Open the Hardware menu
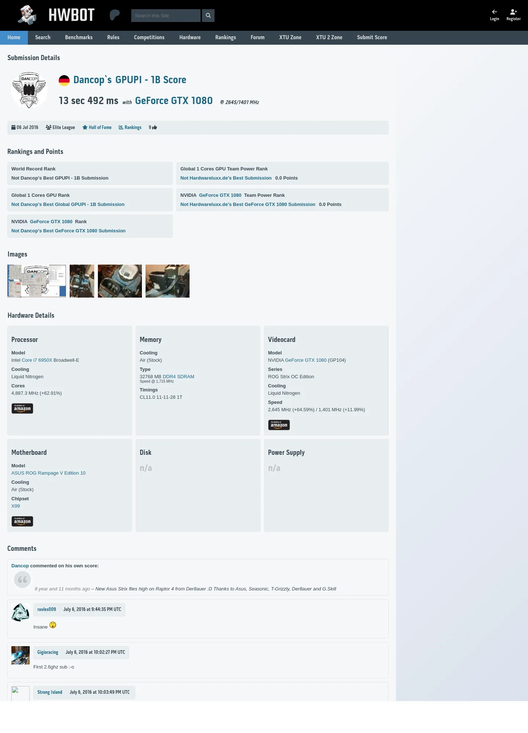The width and height of the screenshot is (528, 733). (x=190, y=37)
